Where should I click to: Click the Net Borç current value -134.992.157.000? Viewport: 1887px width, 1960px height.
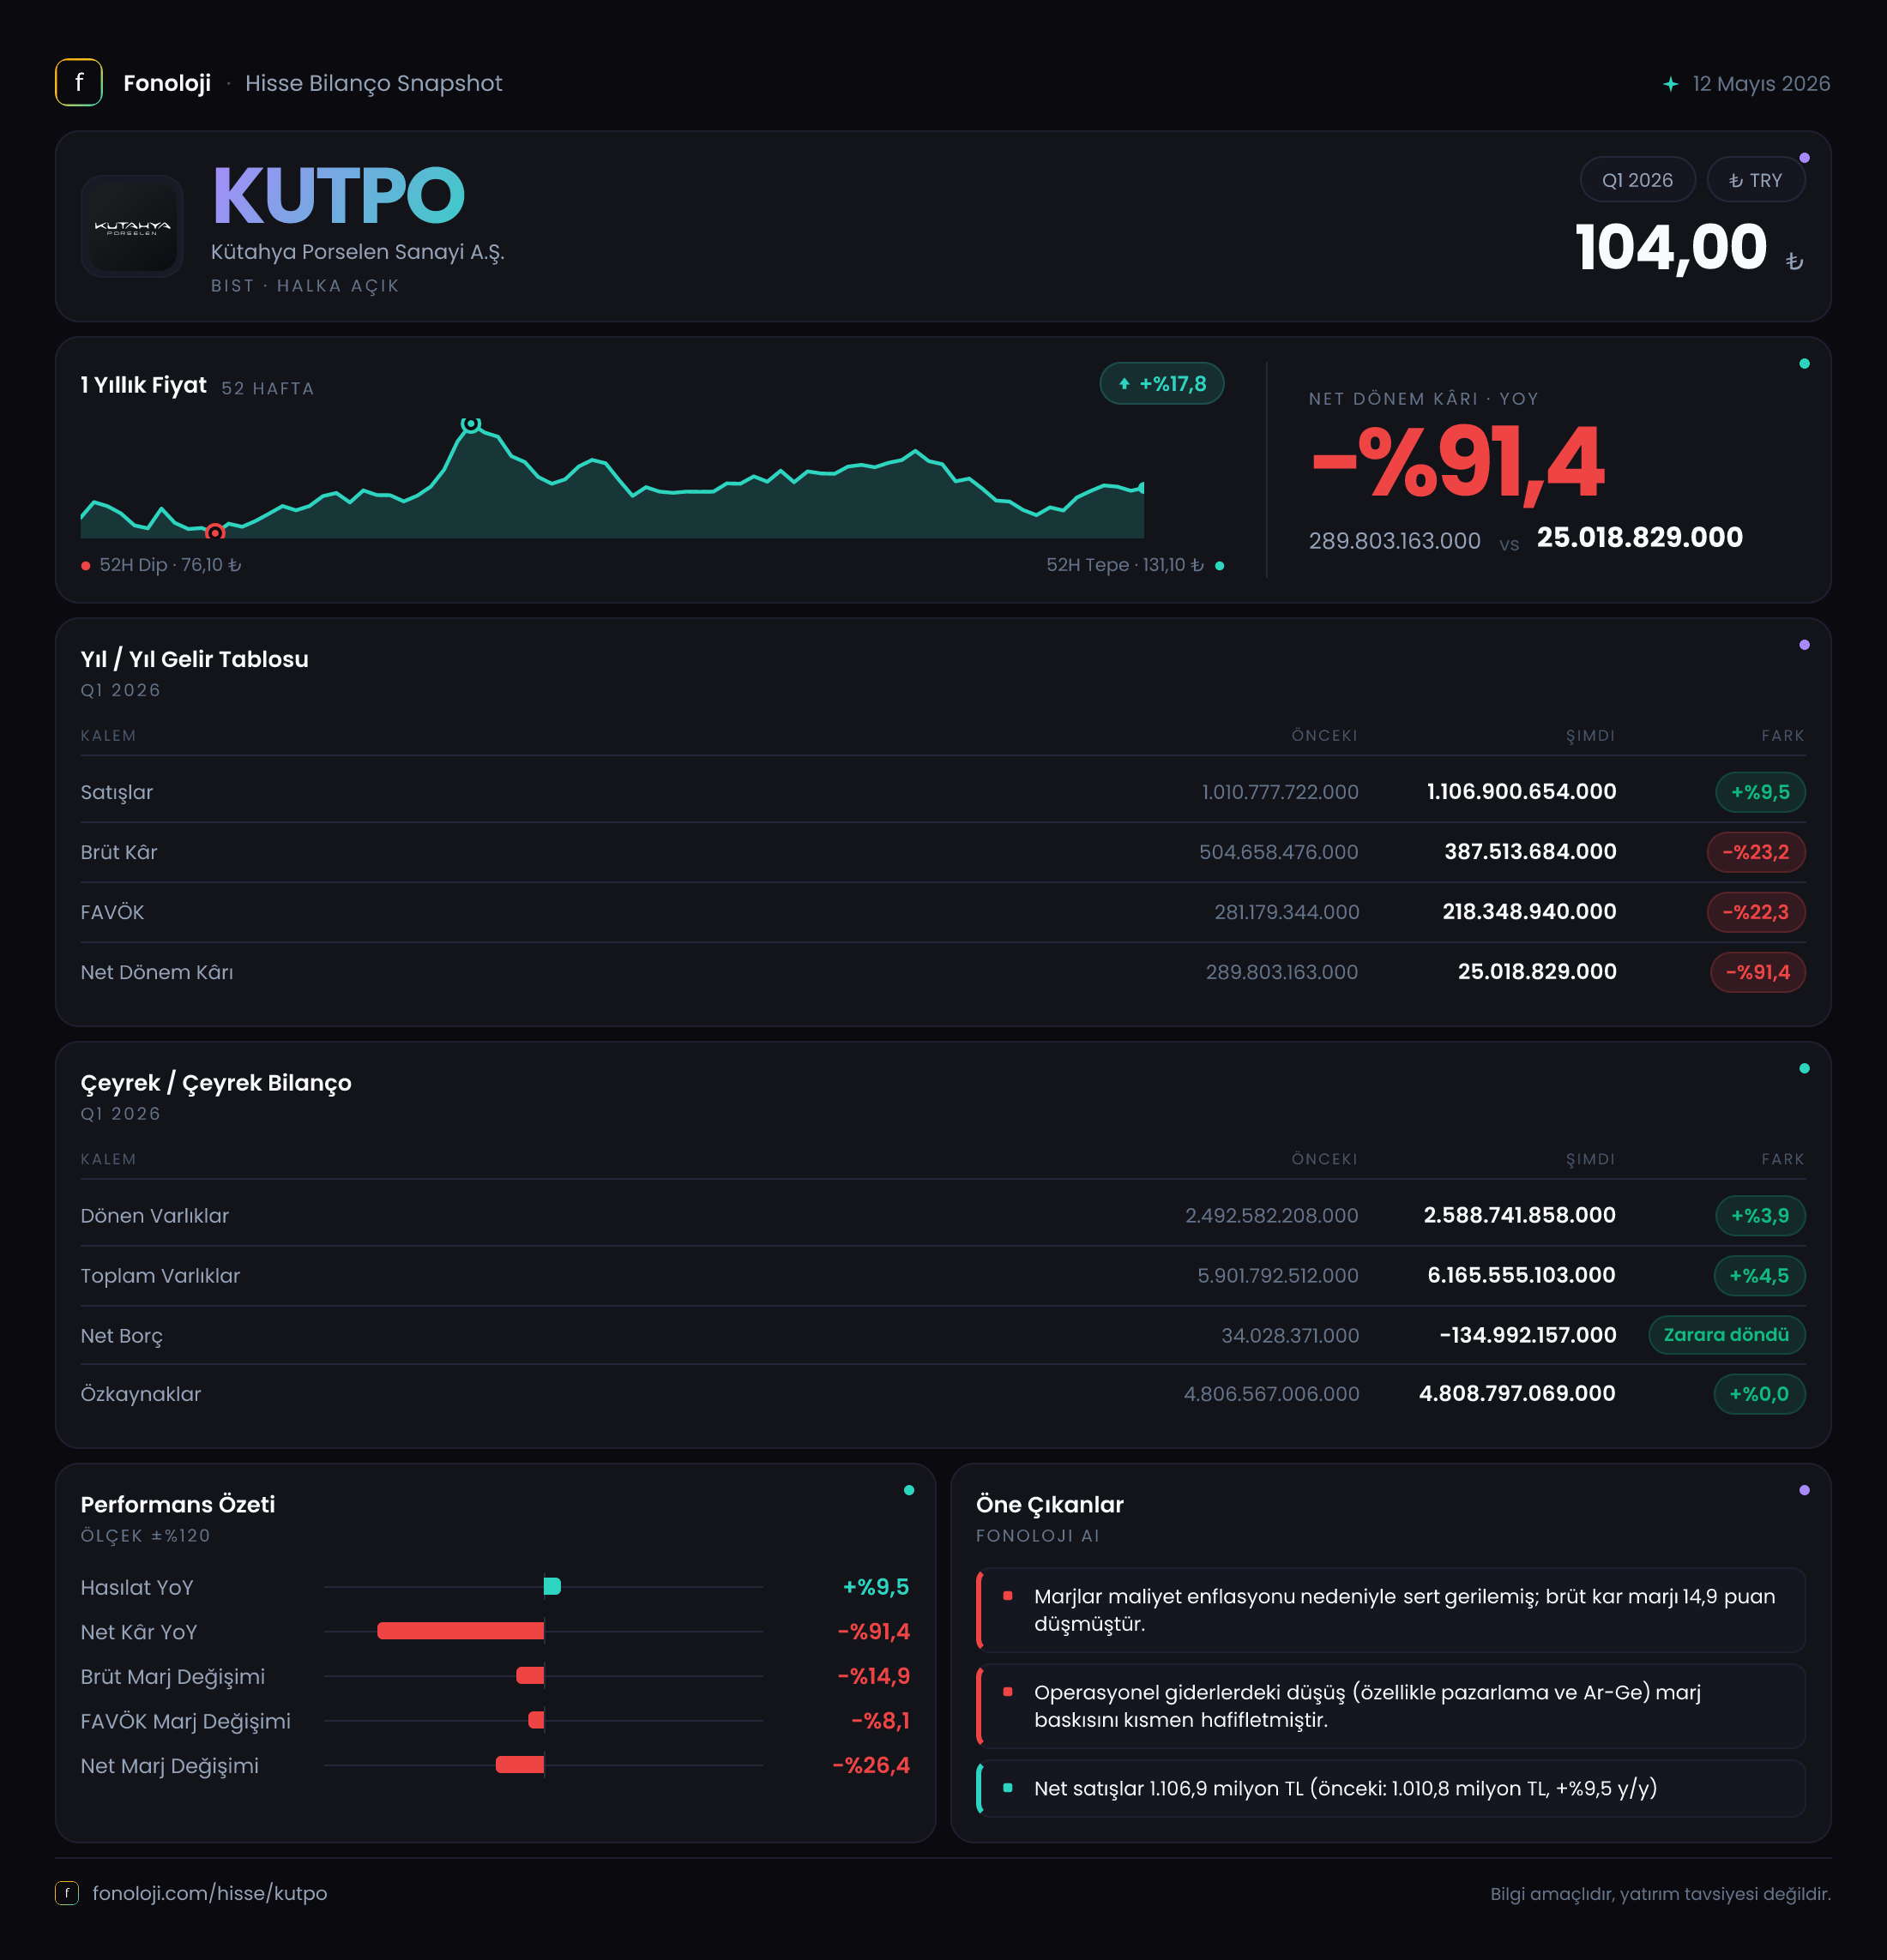[x=1528, y=1335]
